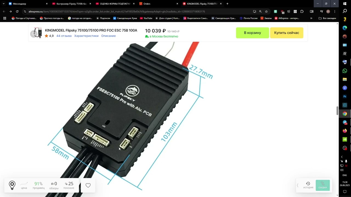Jump to 'Характеристики' section
Viewport: 351px width, 197px height.
point(86,36)
